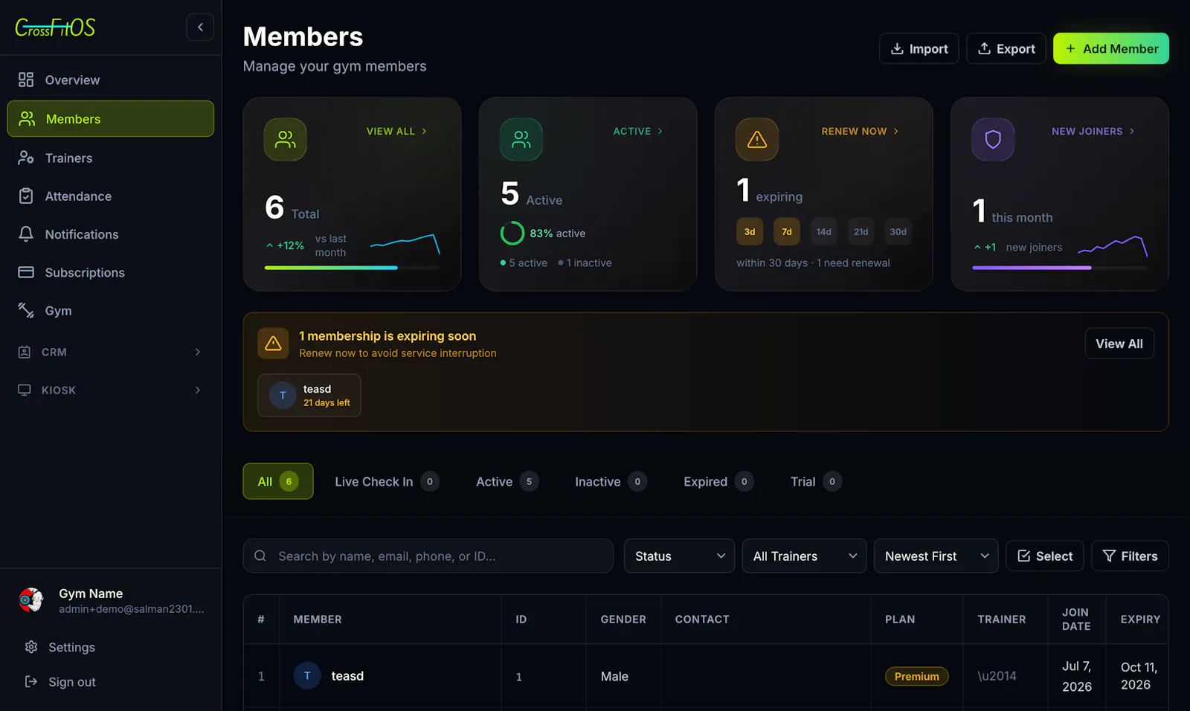Image resolution: width=1190 pixels, height=711 pixels.
Task: Switch to the All tab
Action: coord(278,481)
